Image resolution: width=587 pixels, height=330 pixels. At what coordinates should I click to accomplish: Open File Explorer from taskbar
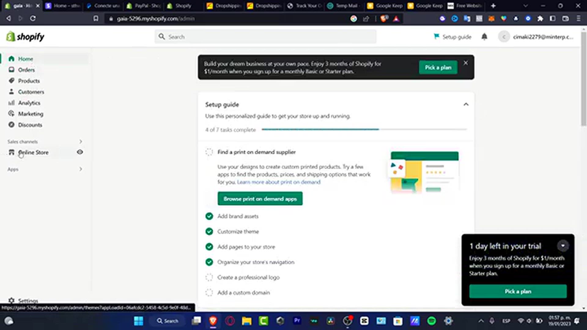(x=246, y=321)
